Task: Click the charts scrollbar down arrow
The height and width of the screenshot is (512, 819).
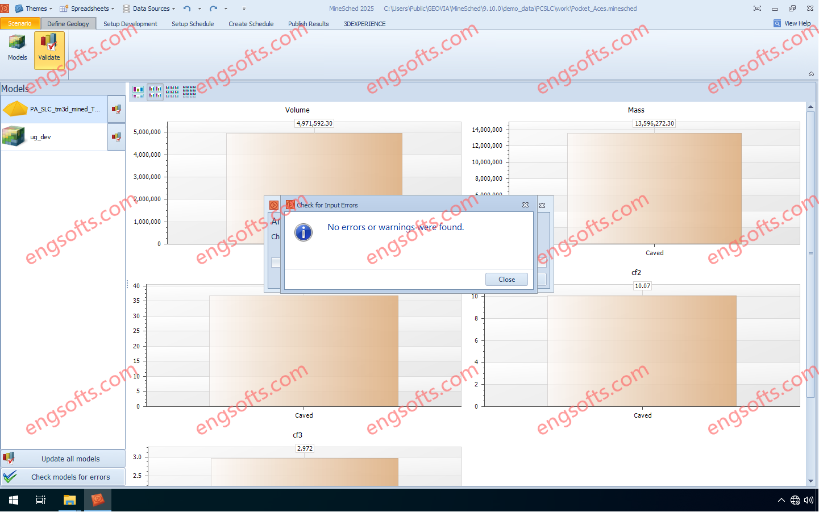Action: click(x=810, y=481)
